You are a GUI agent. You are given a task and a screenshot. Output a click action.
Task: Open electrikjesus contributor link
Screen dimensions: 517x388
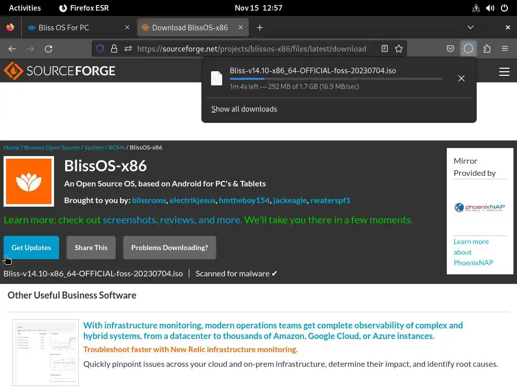point(192,200)
